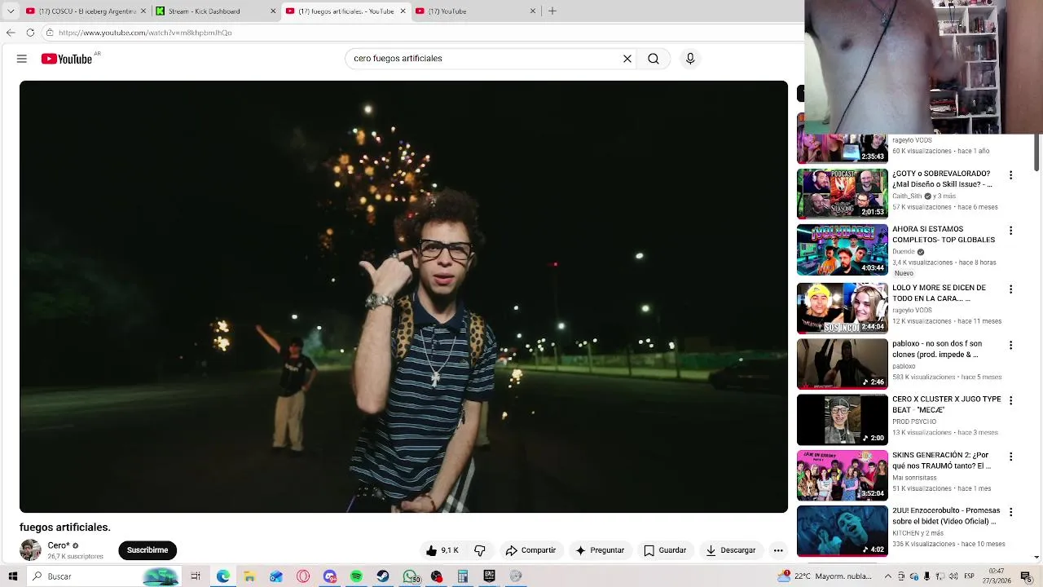
Task: Open the pabloxo 2:46 video thumbnail
Action: (843, 364)
